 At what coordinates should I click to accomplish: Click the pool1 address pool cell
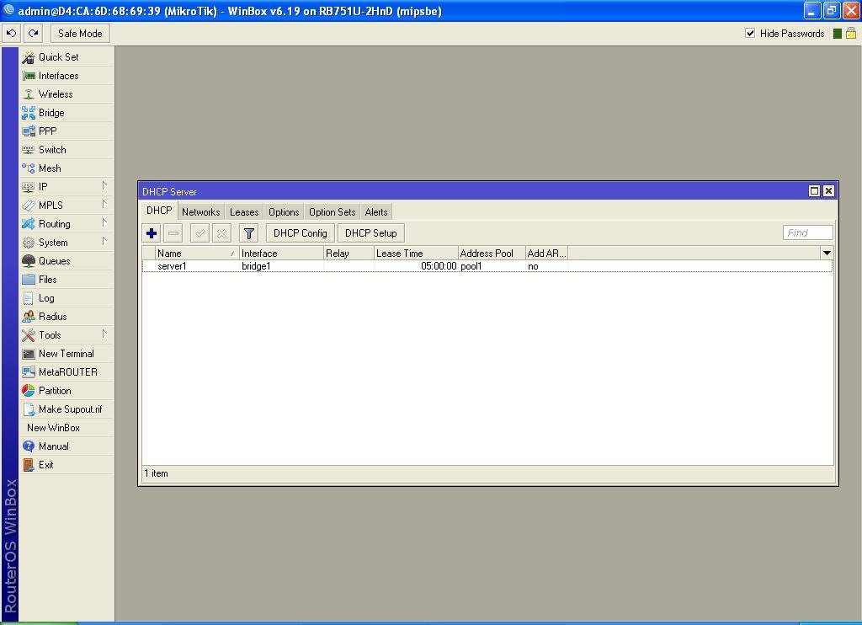click(x=492, y=266)
